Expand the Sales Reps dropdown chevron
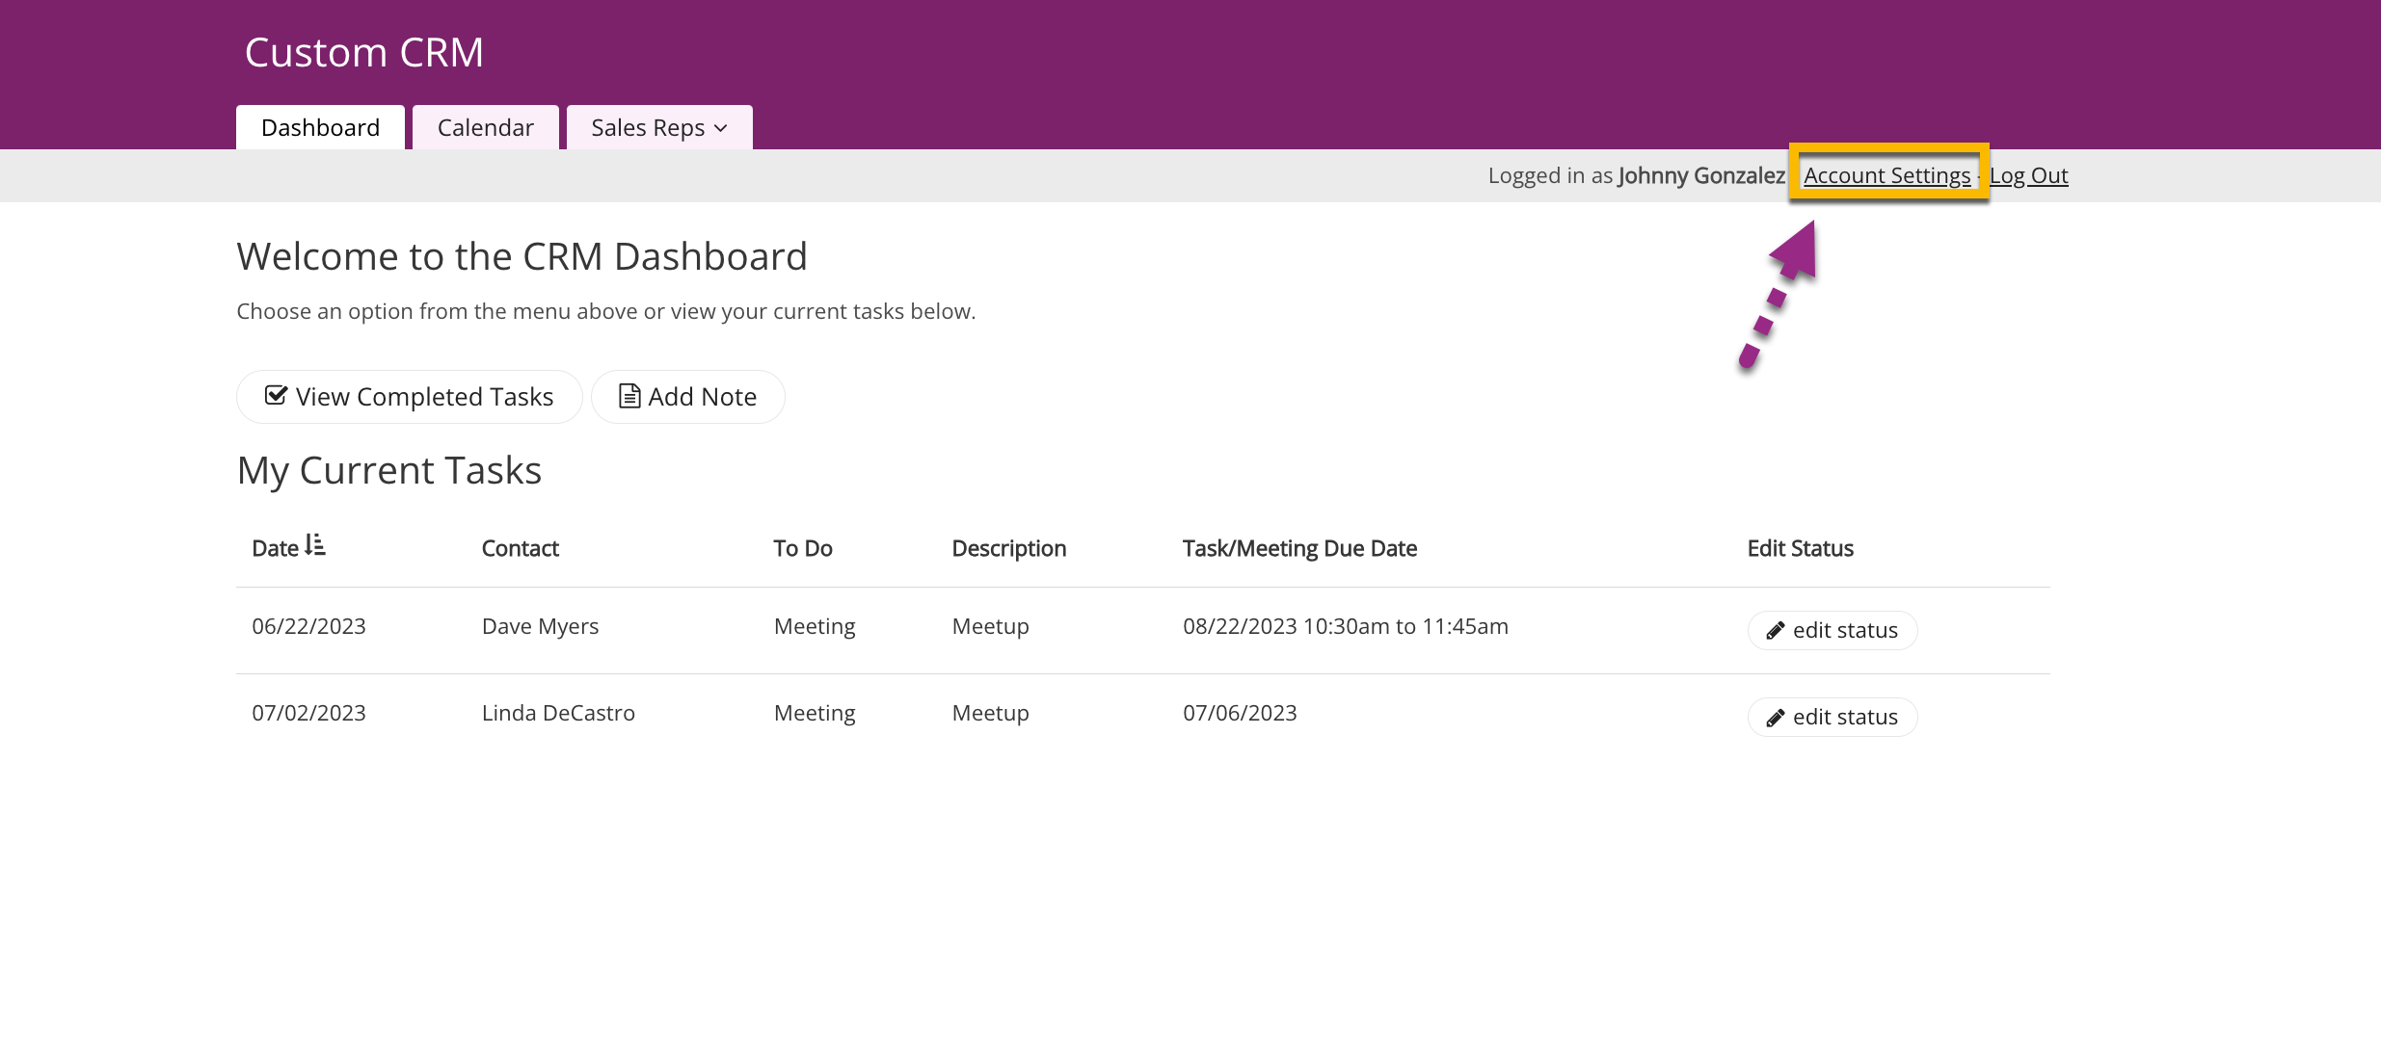Viewport: 2381px width, 1050px height. (721, 128)
